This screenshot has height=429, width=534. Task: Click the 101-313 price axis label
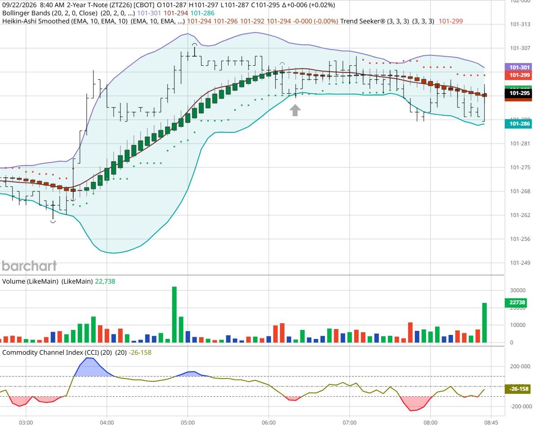pos(520,24)
